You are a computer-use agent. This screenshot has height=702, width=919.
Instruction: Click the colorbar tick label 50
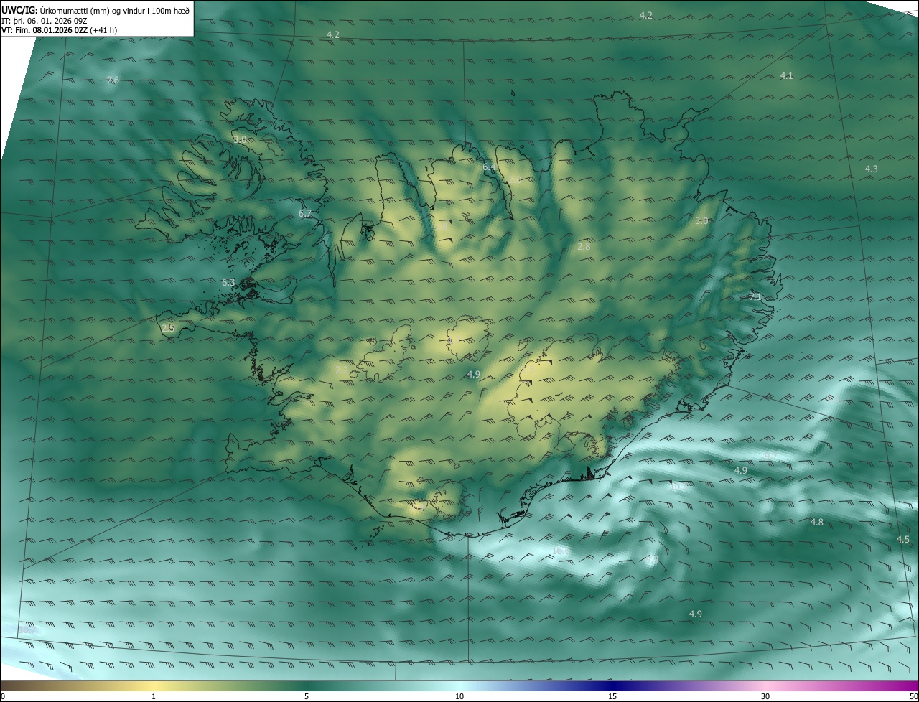tap(913, 696)
